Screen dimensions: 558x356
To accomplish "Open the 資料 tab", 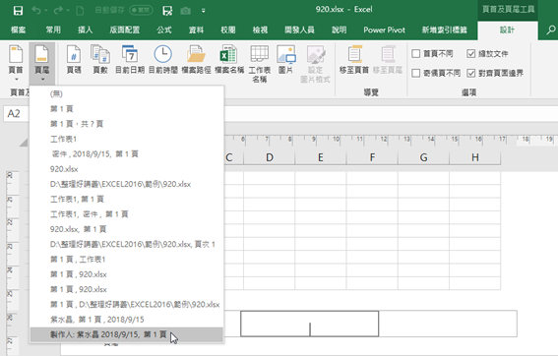I will [x=196, y=30].
